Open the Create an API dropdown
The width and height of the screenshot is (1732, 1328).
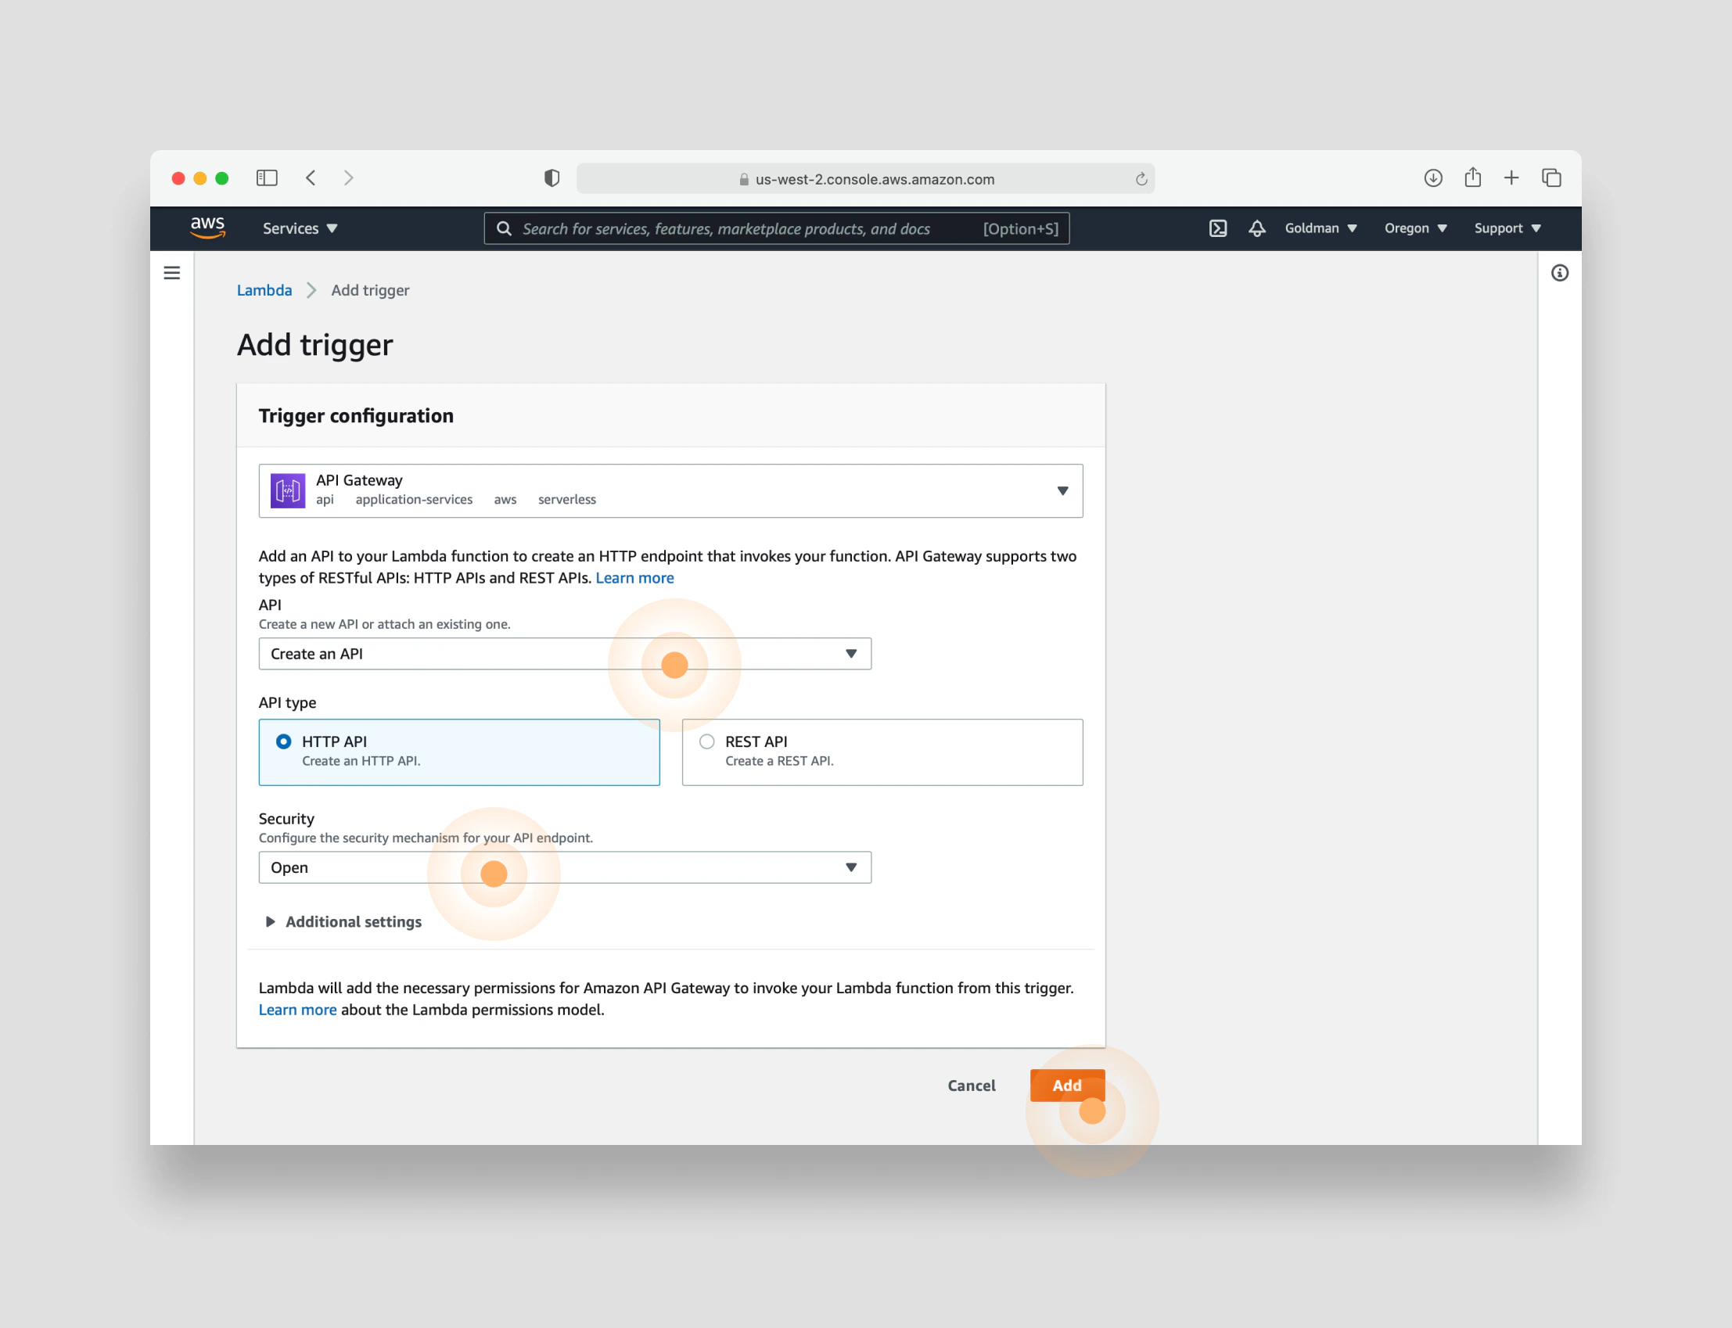point(564,654)
